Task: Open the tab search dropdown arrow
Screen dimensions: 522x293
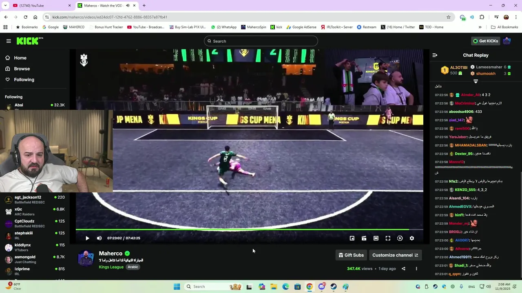Action: [x=5, y=5]
